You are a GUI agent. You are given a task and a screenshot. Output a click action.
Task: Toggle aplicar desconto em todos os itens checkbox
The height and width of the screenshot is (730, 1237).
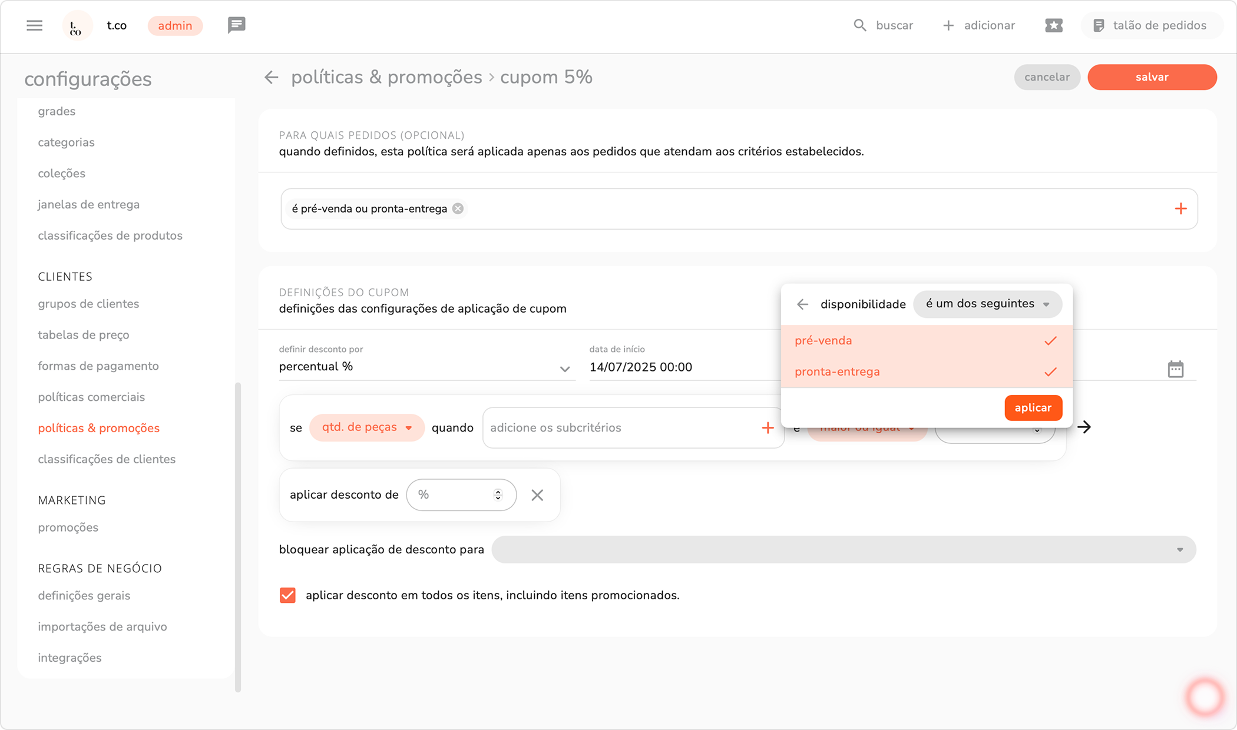287,595
